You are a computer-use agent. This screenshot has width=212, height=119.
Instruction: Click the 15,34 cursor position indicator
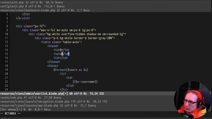pyautogui.click(x=94, y=94)
